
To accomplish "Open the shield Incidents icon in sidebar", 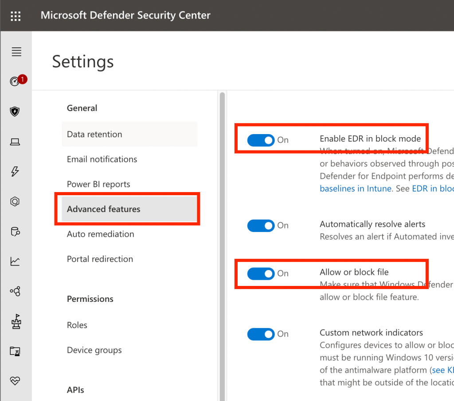I will click(x=15, y=111).
